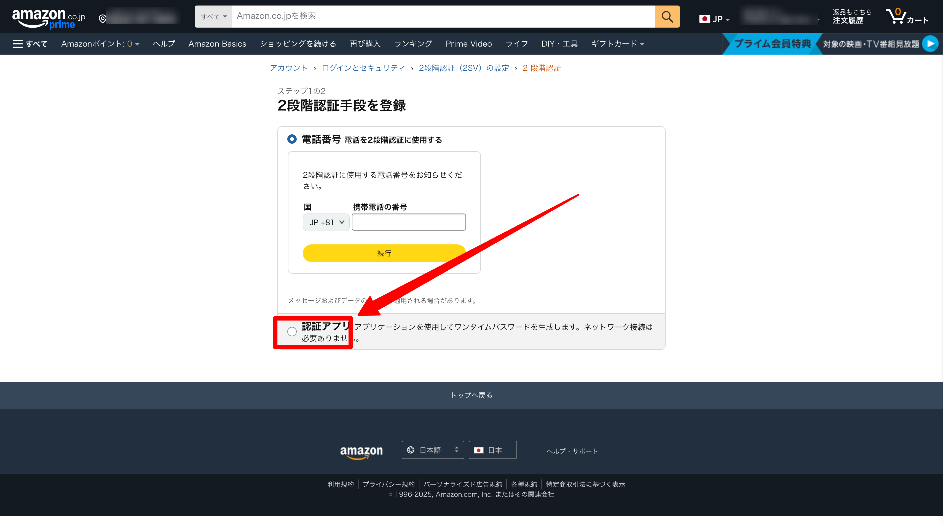The height and width of the screenshot is (523, 943).
Task: Select the 電話番号 radio button
Action: pyautogui.click(x=292, y=139)
